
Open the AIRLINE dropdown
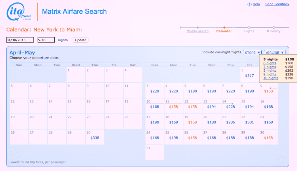(x=274, y=53)
